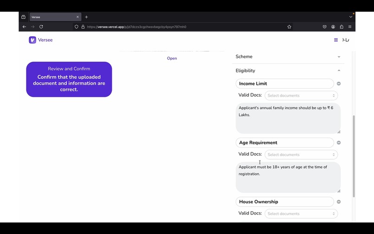Viewport: 374px width, 234px height.
Task: Click the annual family income description textarea
Action: coord(288,118)
